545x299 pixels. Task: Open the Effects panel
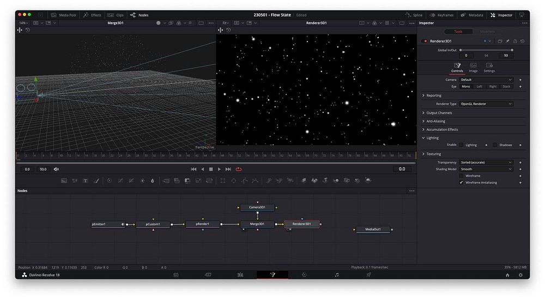click(92, 15)
